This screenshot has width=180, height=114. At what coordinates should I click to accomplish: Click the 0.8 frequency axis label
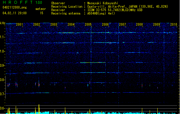click(x=3, y=80)
